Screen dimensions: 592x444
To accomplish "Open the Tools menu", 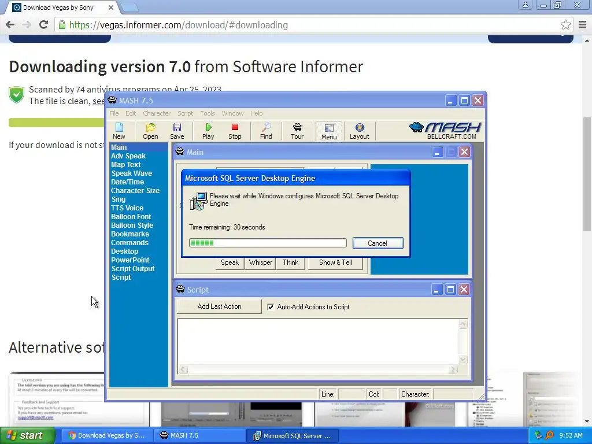I will coord(208,113).
